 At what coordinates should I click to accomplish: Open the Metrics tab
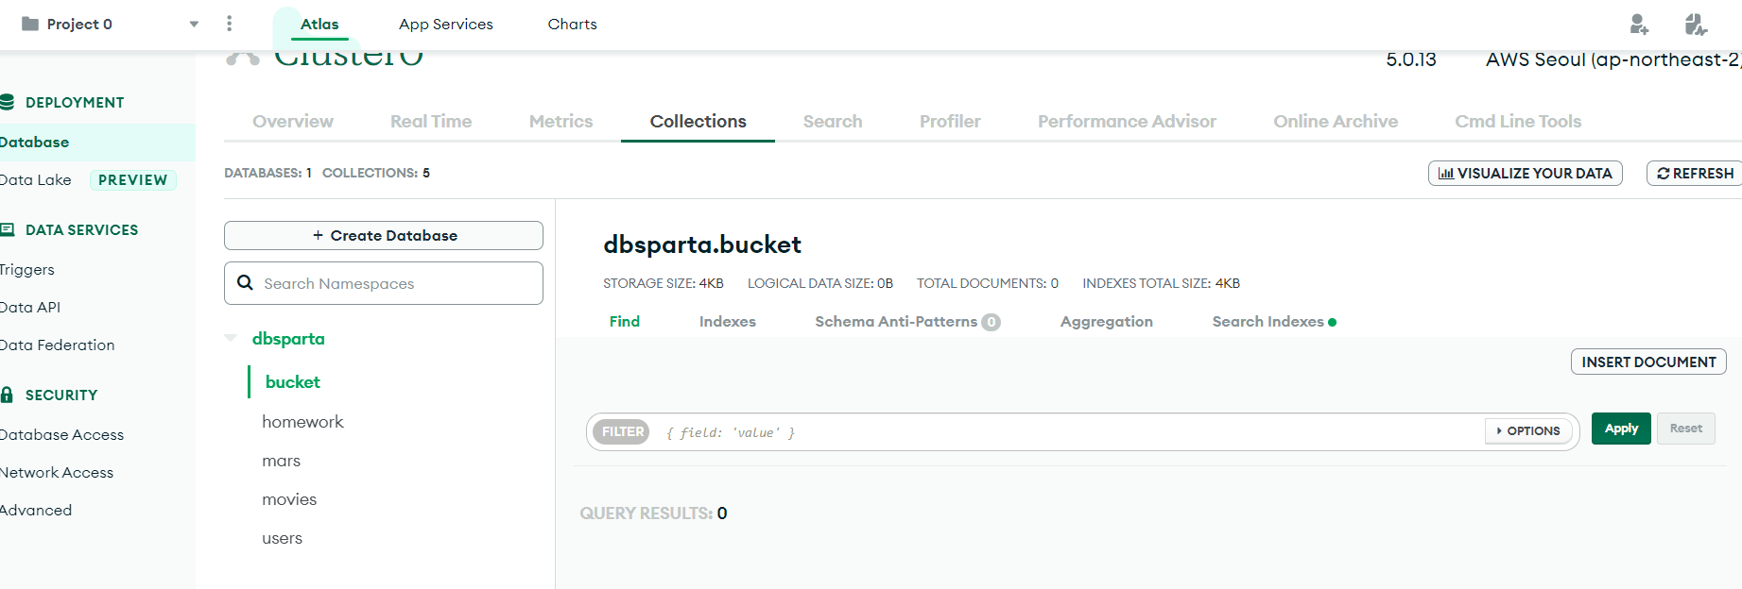[561, 121]
